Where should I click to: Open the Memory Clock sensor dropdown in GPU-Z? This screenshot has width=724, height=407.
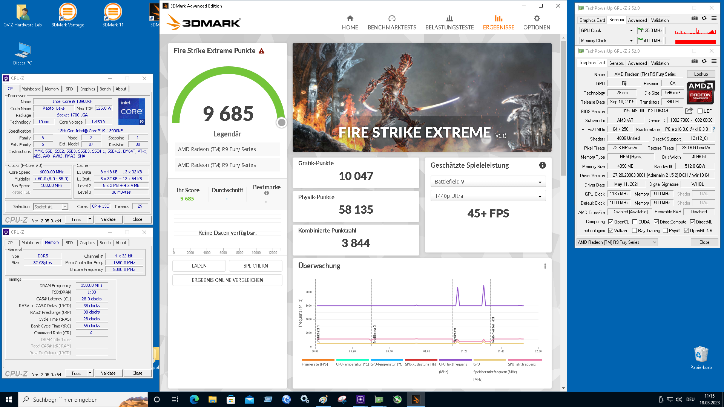[x=607, y=41]
